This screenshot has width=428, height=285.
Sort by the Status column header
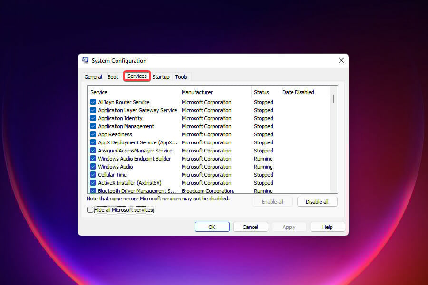(265, 92)
